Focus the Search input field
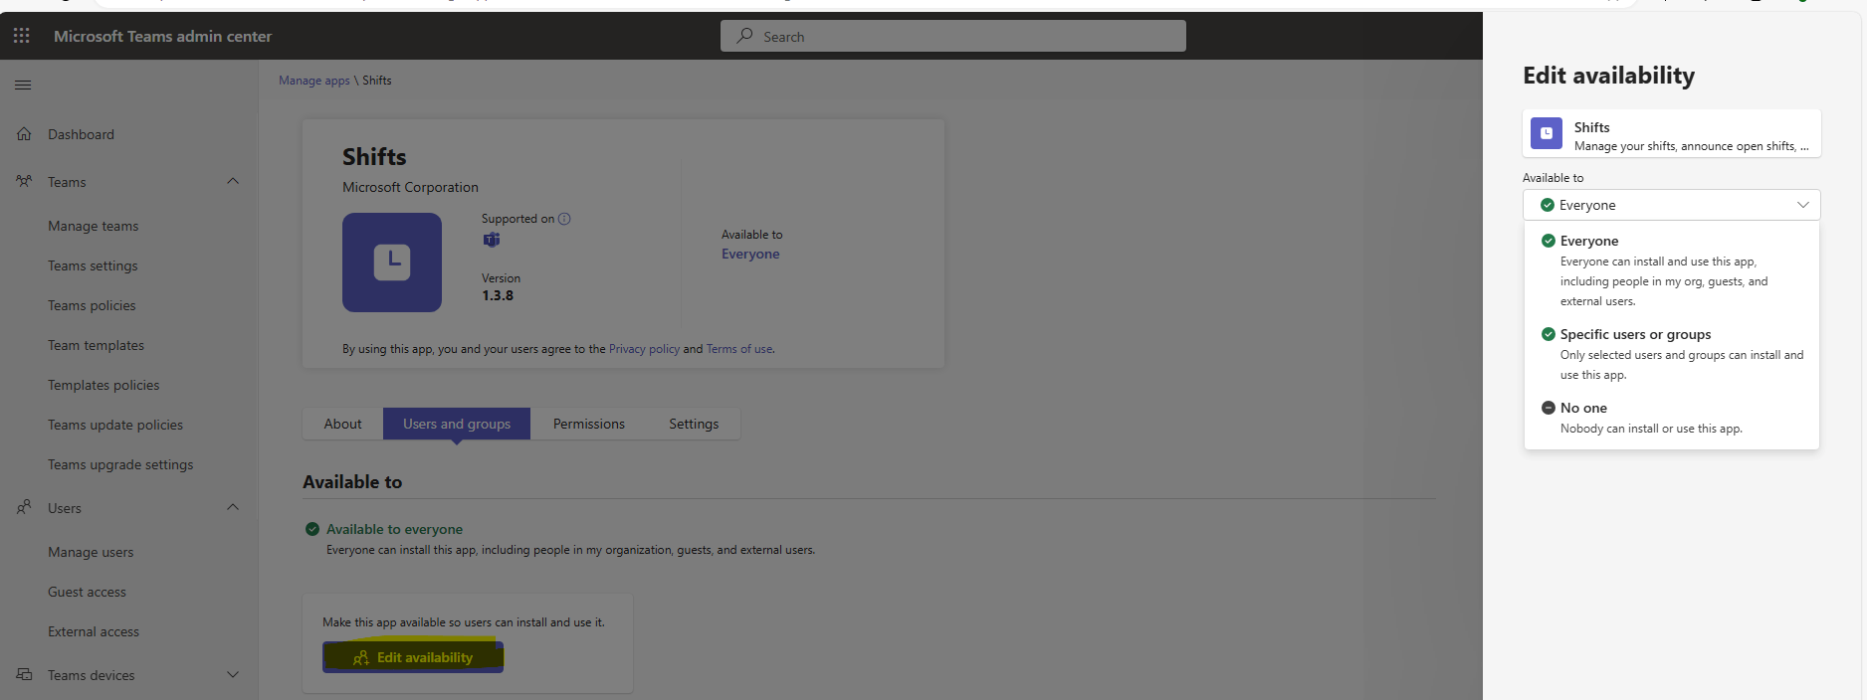This screenshot has width=1867, height=700. pos(953,36)
